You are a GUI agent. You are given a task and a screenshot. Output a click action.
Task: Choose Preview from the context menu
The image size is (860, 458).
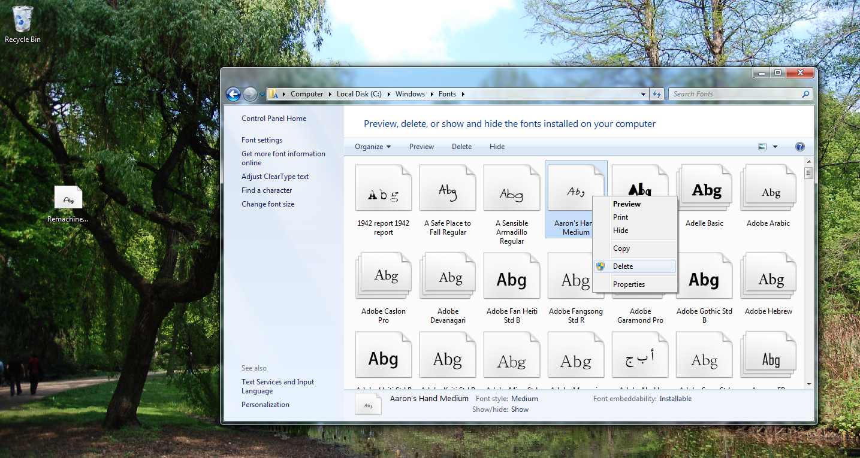click(x=635, y=204)
